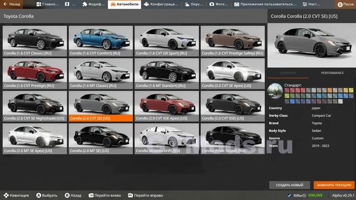This screenshot has width=356, height=200.
Task: Click the Years value 2019 - 2023
Action: 320,146
